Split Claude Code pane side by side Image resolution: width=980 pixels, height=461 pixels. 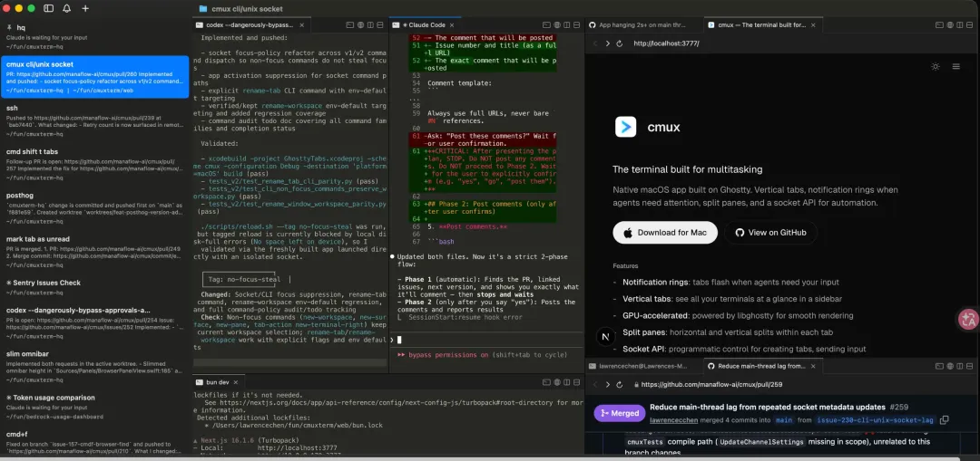pos(567,25)
